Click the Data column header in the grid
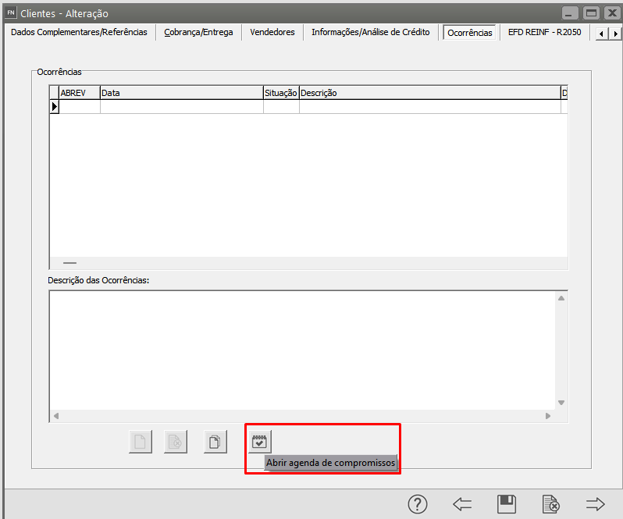The image size is (623, 519). (x=181, y=93)
